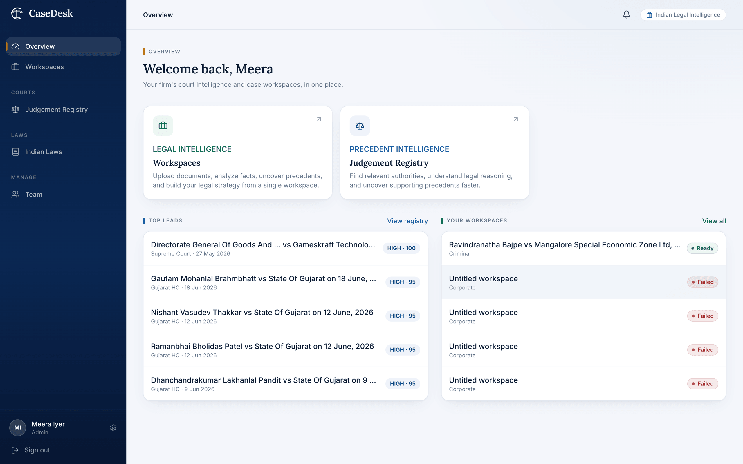Click the building icon in Indian Legal Intelligence
743x464 pixels.
point(649,15)
